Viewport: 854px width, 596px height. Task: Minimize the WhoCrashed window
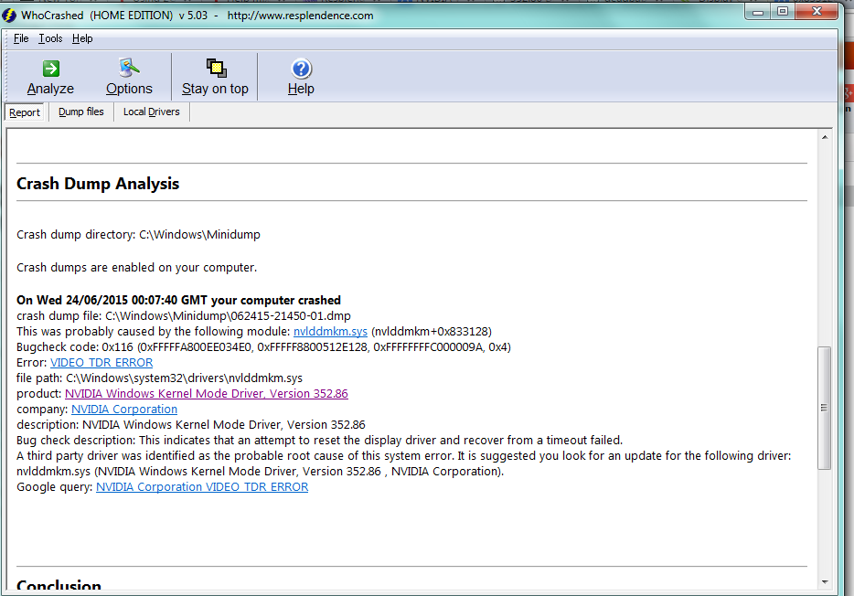[758, 12]
